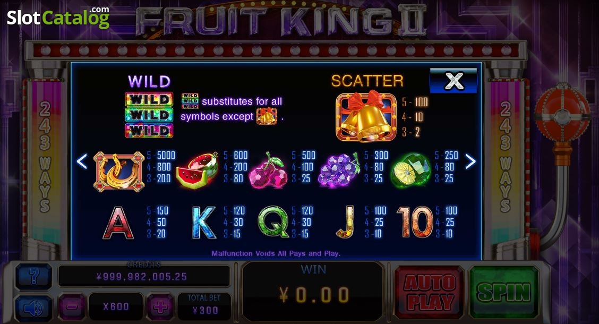Viewport: 599px width, 324px height.
Task: Open the help question mark button
Action: (33, 276)
